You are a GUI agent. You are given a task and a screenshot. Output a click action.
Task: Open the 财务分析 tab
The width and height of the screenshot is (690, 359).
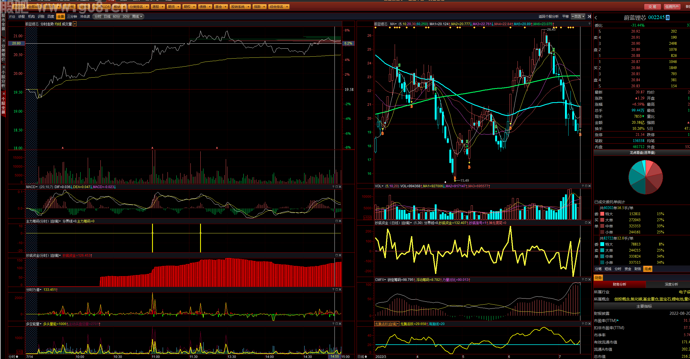620,284
